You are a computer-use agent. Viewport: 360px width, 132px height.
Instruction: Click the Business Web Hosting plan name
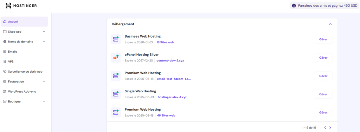tap(143, 36)
